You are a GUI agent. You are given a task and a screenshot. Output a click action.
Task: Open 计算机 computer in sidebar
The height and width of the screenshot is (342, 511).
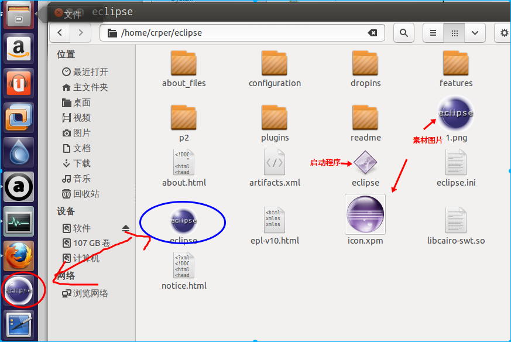[x=81, y=258]
